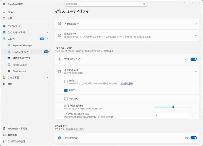Screen dimensions: 203x146
Task: Click the Power Display monitor icon
Action: [x=9, y=65]
